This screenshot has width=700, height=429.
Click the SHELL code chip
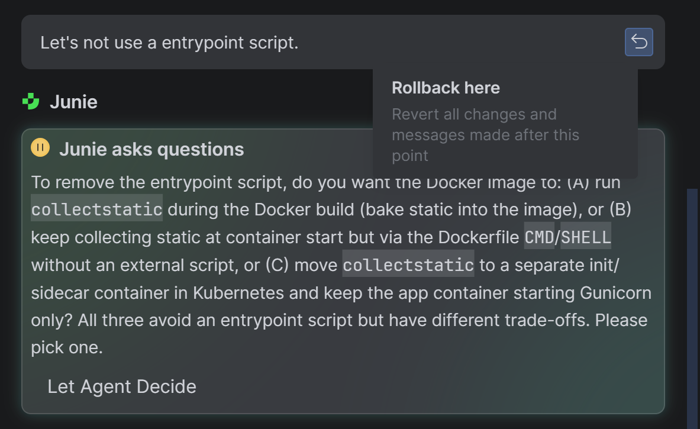coord(586,237)
